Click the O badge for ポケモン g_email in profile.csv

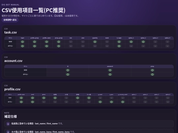[100, 102]
